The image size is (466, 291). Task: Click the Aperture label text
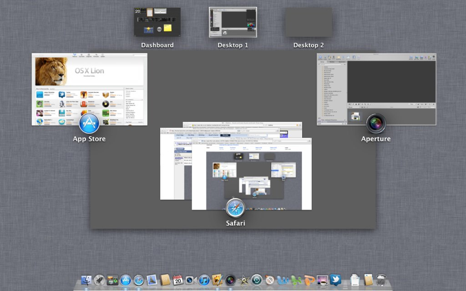pos(376,139)
